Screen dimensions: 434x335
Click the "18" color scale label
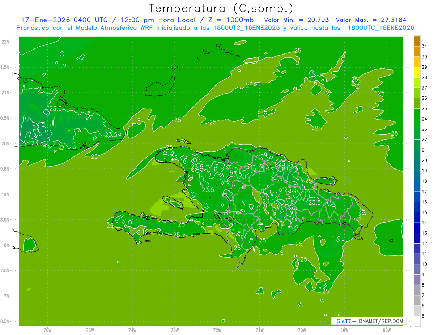[x=425, y=181]
